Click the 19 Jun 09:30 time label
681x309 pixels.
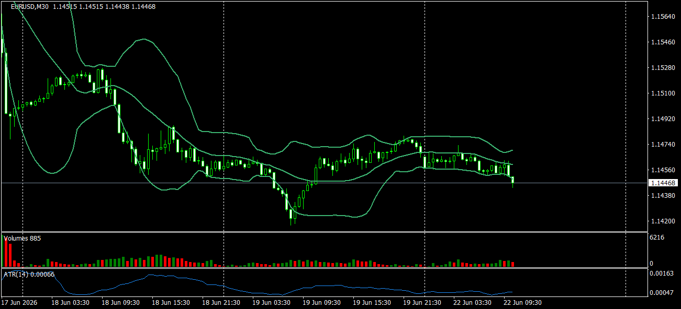321,303
